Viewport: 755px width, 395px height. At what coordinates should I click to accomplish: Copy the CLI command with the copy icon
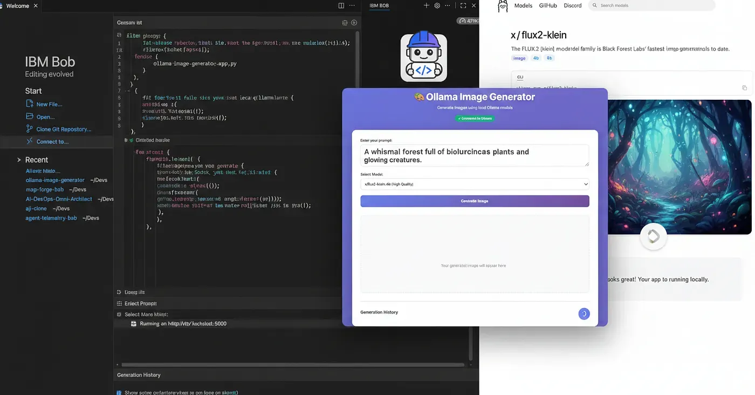[745, 87]
